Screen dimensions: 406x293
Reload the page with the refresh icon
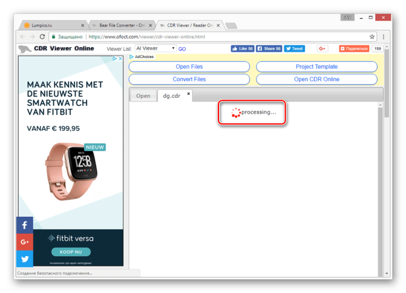click(x=42, y=37)
